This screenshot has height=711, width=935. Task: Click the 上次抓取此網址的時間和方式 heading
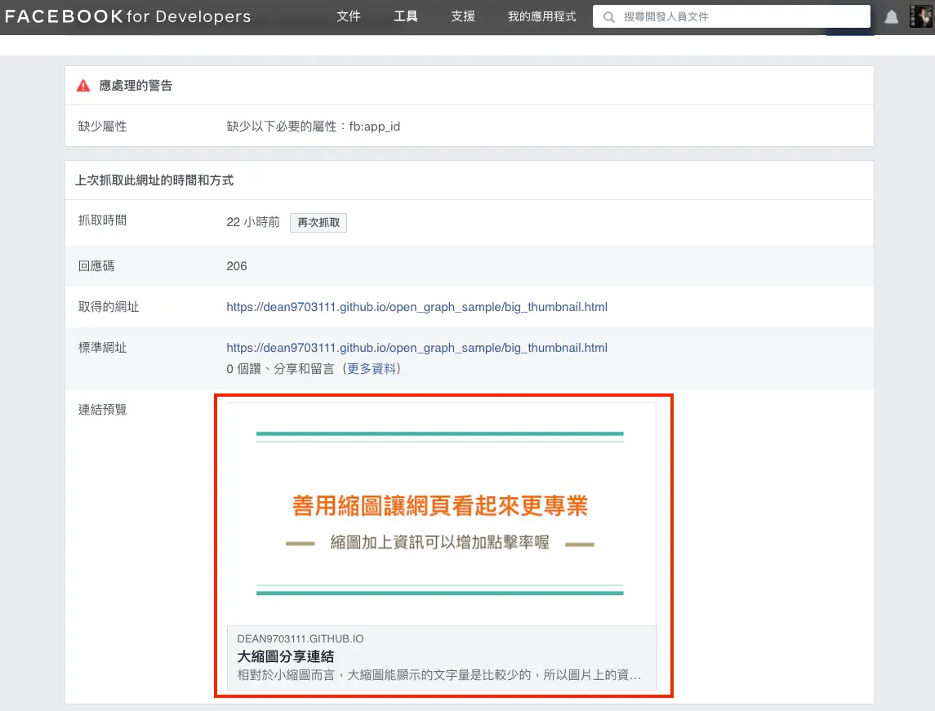tap(154, 180)
